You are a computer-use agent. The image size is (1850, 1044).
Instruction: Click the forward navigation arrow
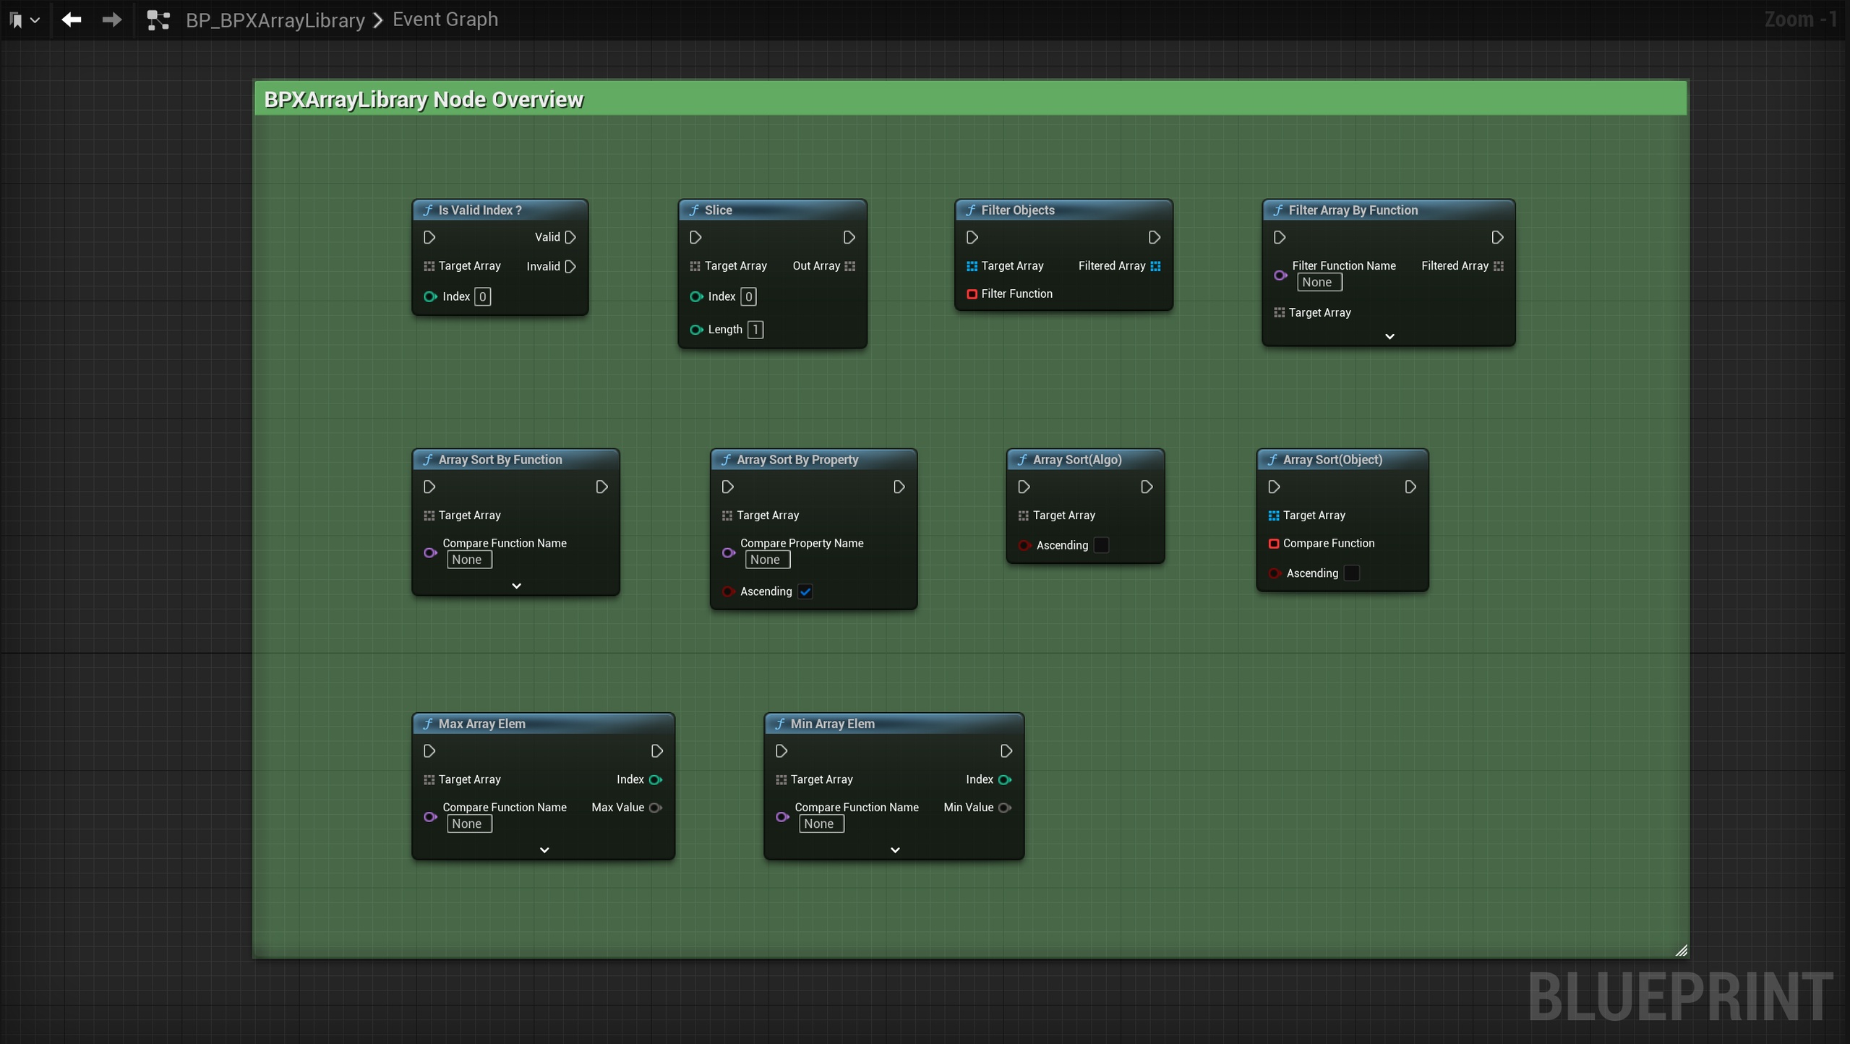[111, 20]
